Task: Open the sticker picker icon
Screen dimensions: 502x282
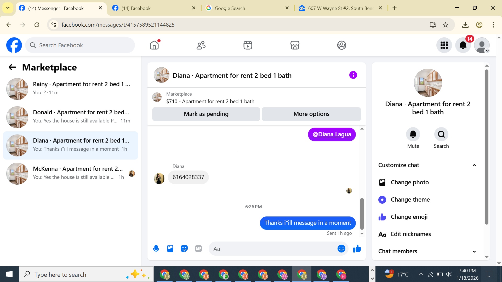Action: pos(184,249)
